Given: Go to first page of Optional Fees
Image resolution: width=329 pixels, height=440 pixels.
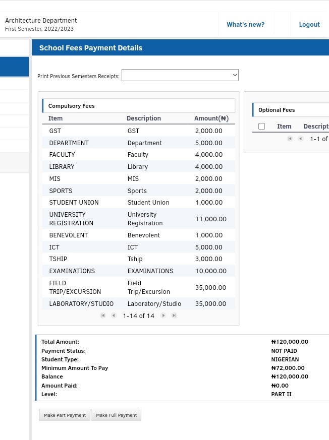Looking at the screenshot, I should point(290,139).
